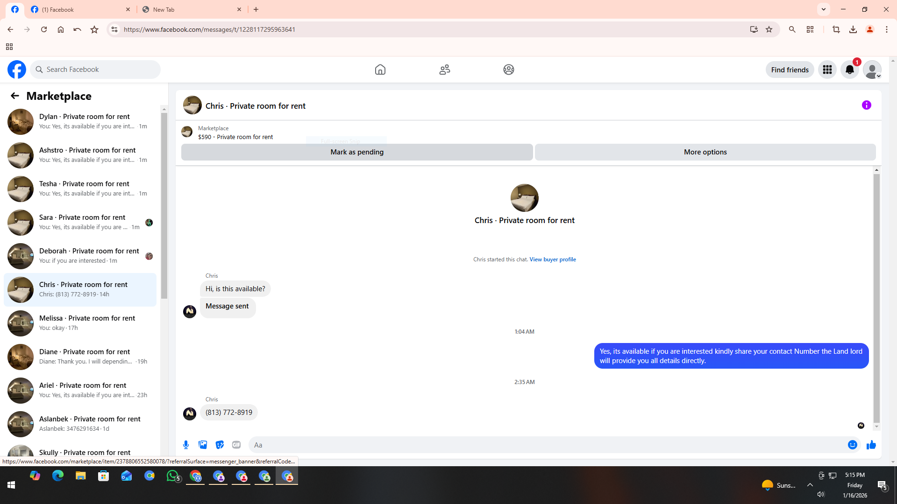Click the Mark as pending button
Viewport: 897px width, 504px height.
(x=356, y=152)
